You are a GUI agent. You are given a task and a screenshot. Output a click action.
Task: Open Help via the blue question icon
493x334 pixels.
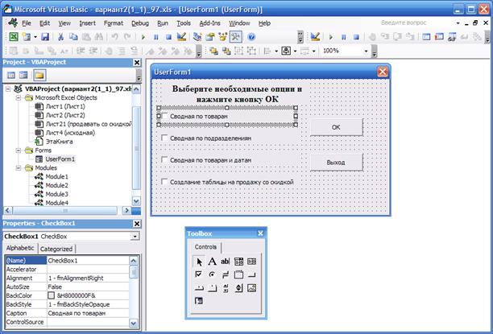(x=251, y=37)
